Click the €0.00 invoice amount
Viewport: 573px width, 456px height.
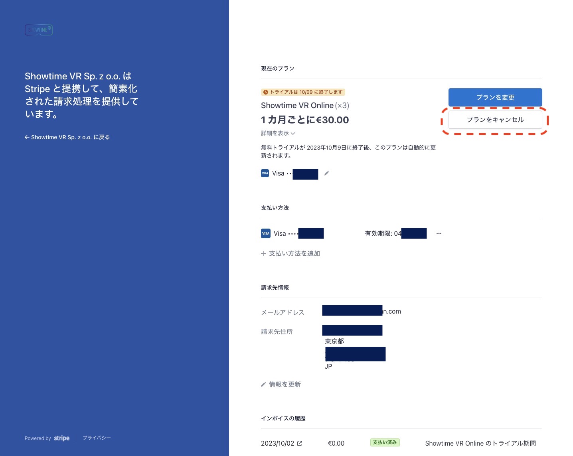(336, 443)
